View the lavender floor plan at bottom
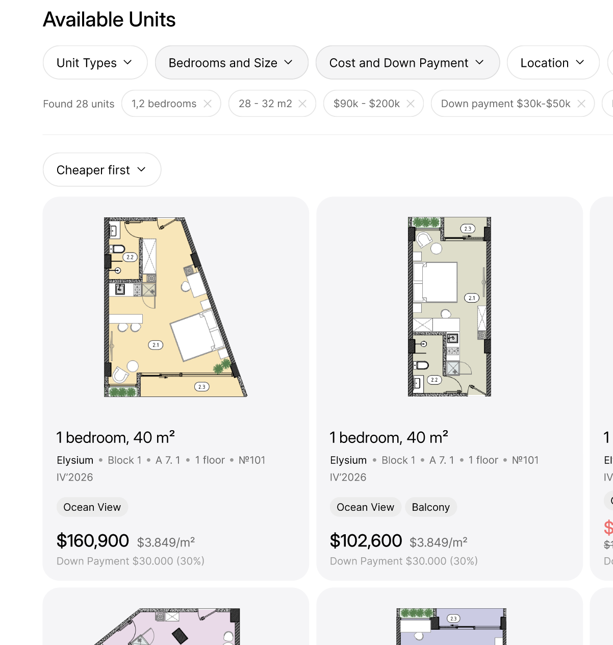 point(451,626)
